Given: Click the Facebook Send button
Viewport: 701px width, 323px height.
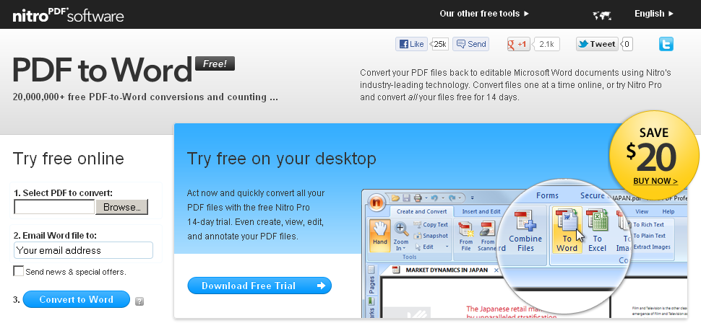Looking at the screenshot, I should coord(470,44).
